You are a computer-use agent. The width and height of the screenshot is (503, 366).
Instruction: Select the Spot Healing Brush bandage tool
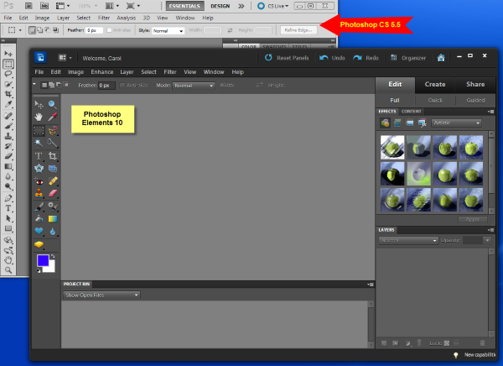pyautogui.click(x=53, y=181)
